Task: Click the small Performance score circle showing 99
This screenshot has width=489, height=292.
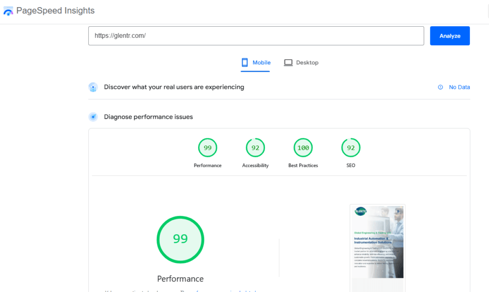Action: (x=207, y=147)
